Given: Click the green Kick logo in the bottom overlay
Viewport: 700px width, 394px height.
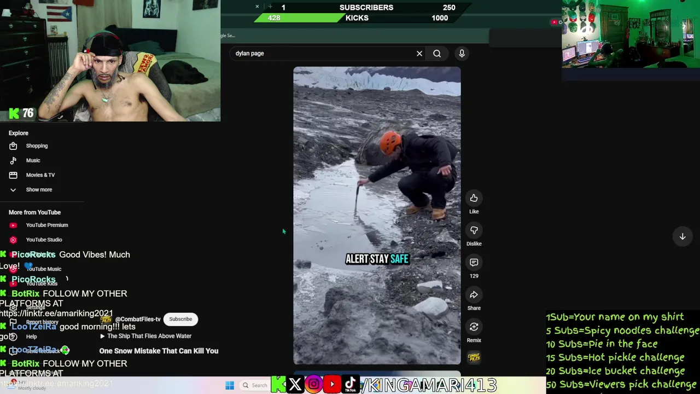Looking at the screenshot, I should [x=278, y=385].
